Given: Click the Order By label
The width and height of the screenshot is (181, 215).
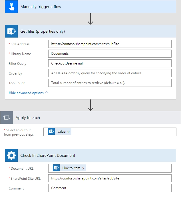Looking at the screenshot, I should click(x=15, y=73).
